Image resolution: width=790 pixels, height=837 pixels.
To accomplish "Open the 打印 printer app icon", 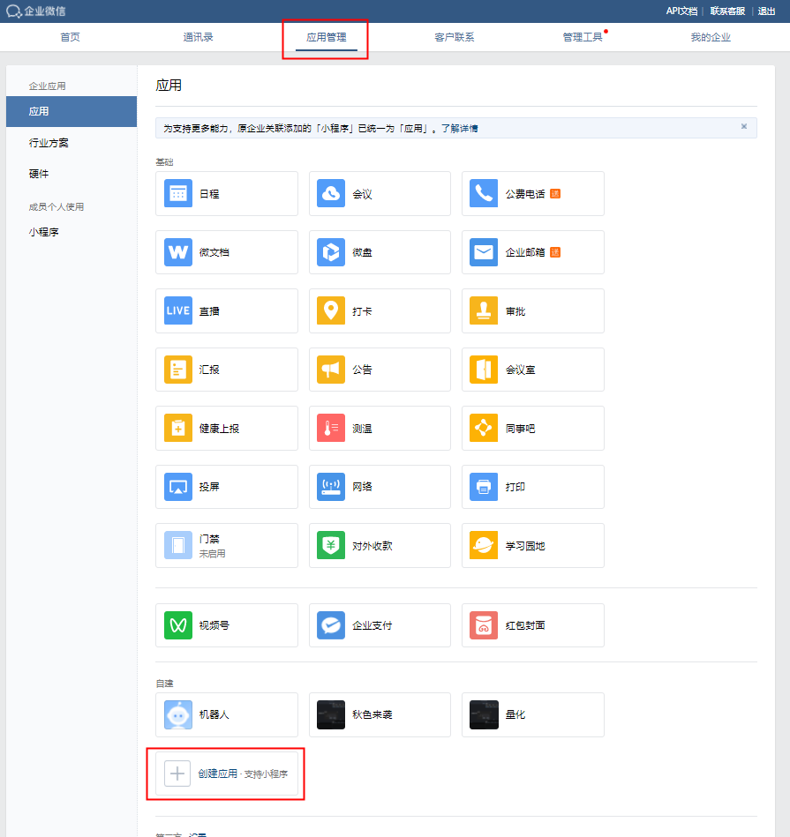I will pyautogui.click(x=484, y=487).
